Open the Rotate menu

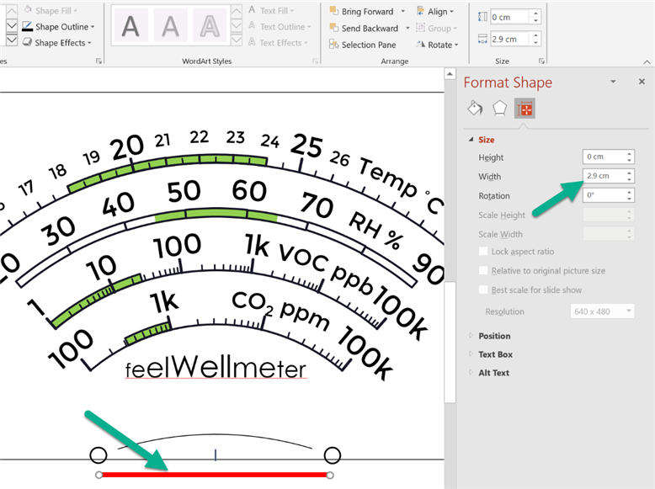[x=437, y=45]
